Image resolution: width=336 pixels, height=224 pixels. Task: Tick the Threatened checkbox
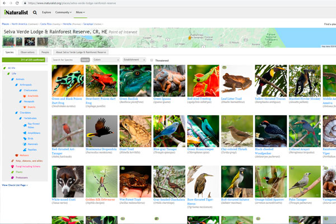pos(151,59)
